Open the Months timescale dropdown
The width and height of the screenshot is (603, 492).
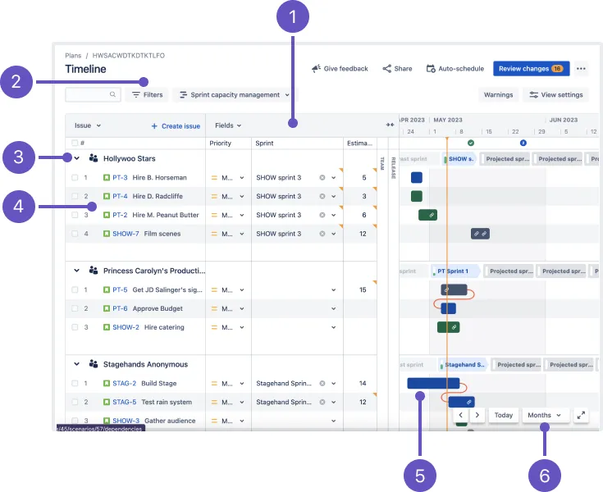click(544, 415)
